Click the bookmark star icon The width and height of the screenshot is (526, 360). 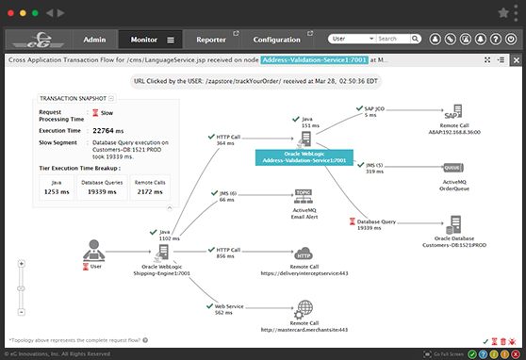point(503,13)
